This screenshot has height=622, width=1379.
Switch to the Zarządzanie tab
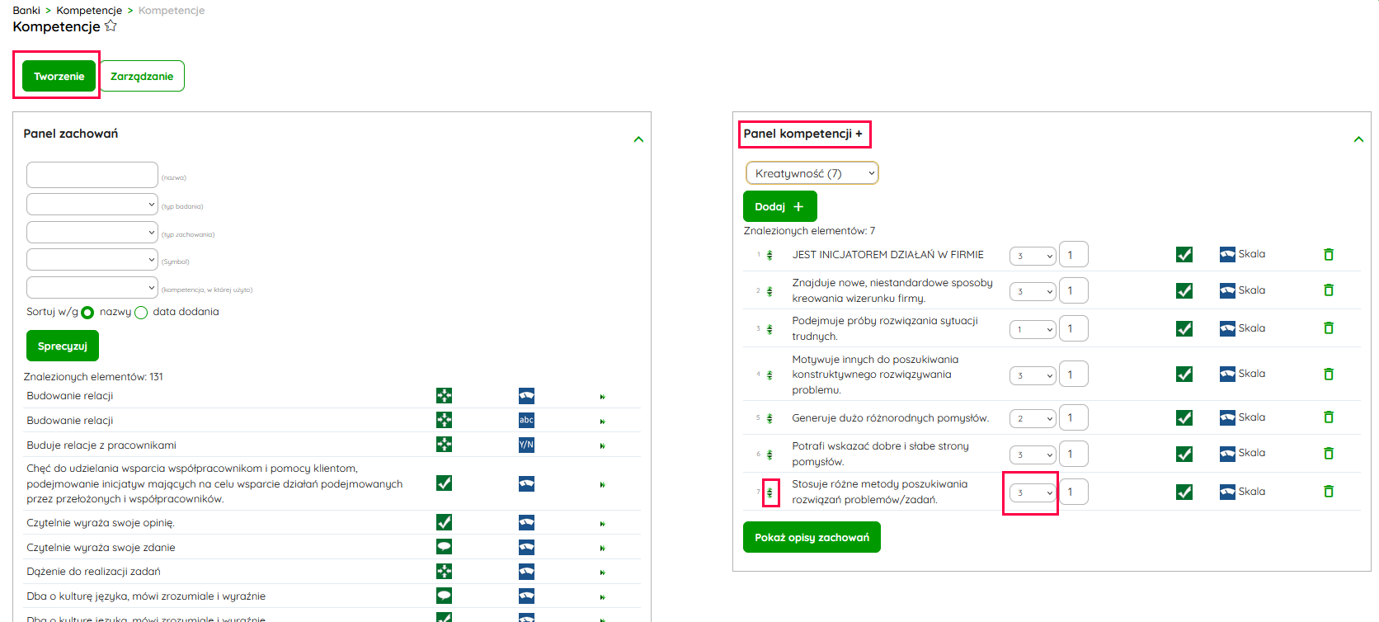[x=142, y=76]
